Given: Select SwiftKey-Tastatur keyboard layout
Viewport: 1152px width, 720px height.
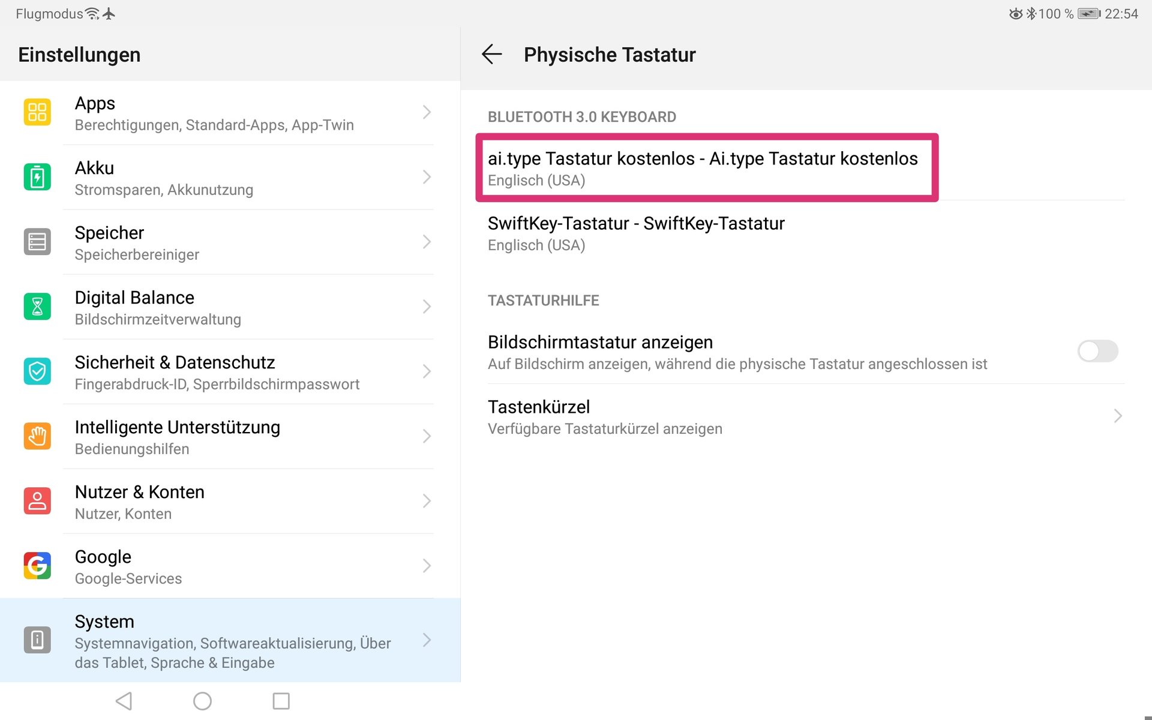Looking at the screenshot, I should point(806,233).
